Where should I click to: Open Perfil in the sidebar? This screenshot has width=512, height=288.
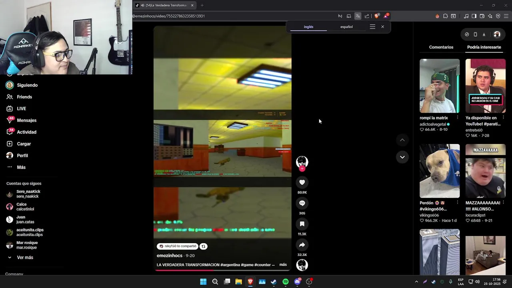[22, 156]
